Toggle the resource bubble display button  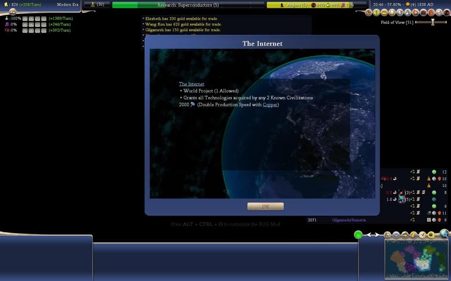point(431,235)
